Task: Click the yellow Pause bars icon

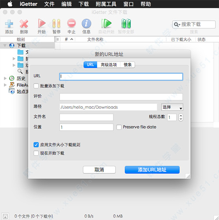Action: point(56,23)
